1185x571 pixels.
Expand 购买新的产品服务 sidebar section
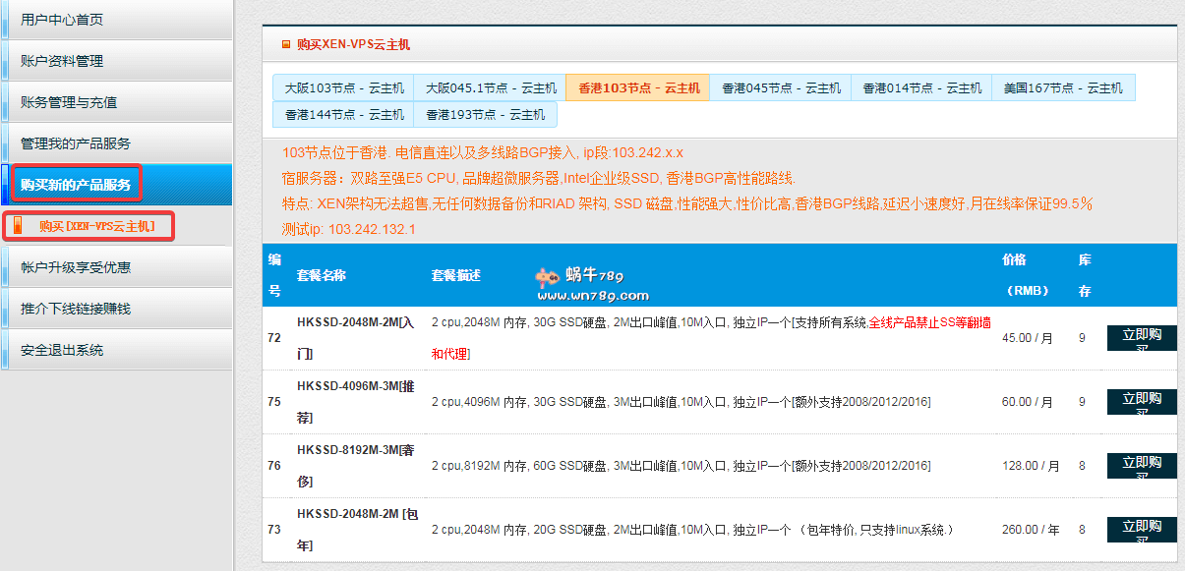(x=76, y=184)
